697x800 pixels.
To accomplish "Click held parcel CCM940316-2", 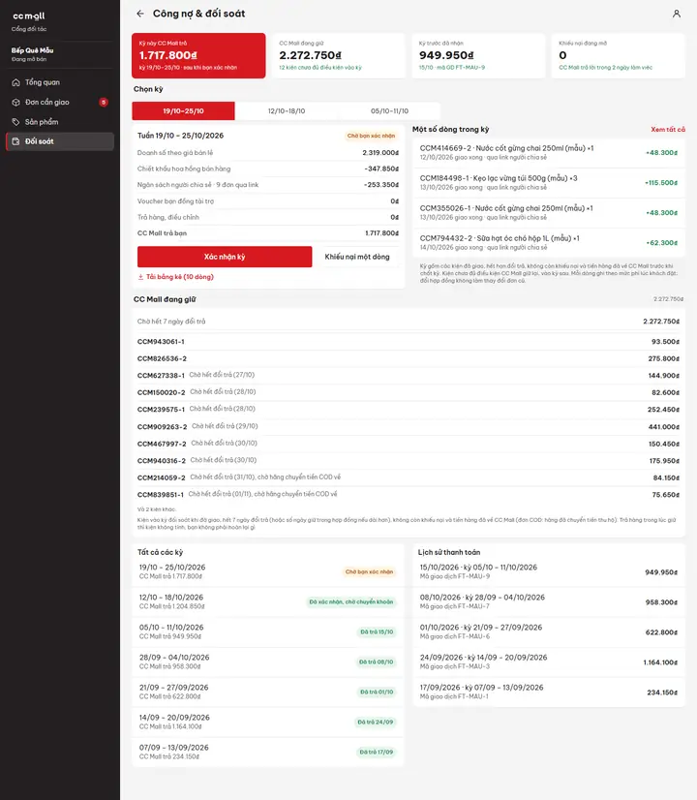I will point(409,461).
